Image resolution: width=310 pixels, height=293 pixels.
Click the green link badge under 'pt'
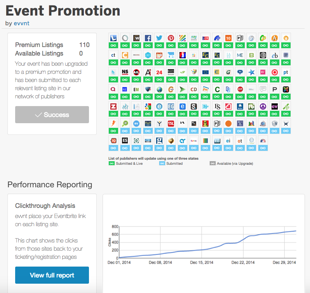point(286,80)
